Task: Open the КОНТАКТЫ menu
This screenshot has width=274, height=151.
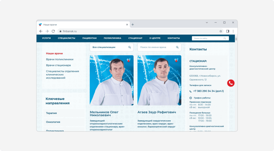Action: pyautogui.click(x=174, y=38)
